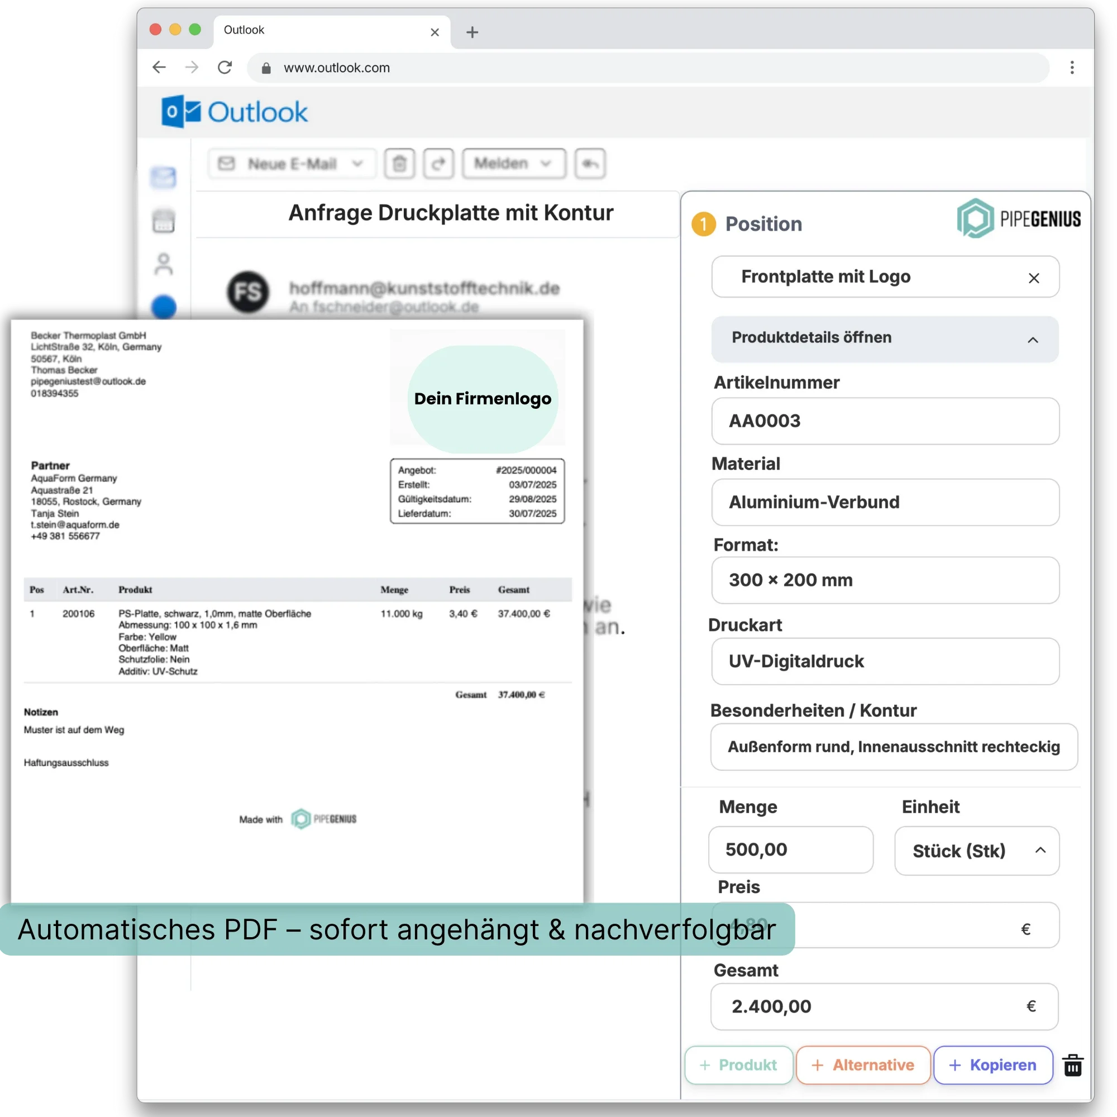
Task: Click the reply arrow icon in the mail toolbar
Action: [x=590, y=164]
